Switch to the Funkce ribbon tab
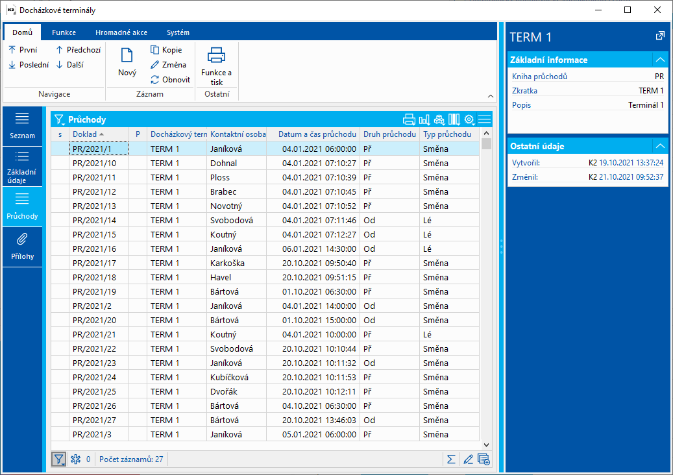The height and width of the screenshot is (475, 673). point(64,32)
